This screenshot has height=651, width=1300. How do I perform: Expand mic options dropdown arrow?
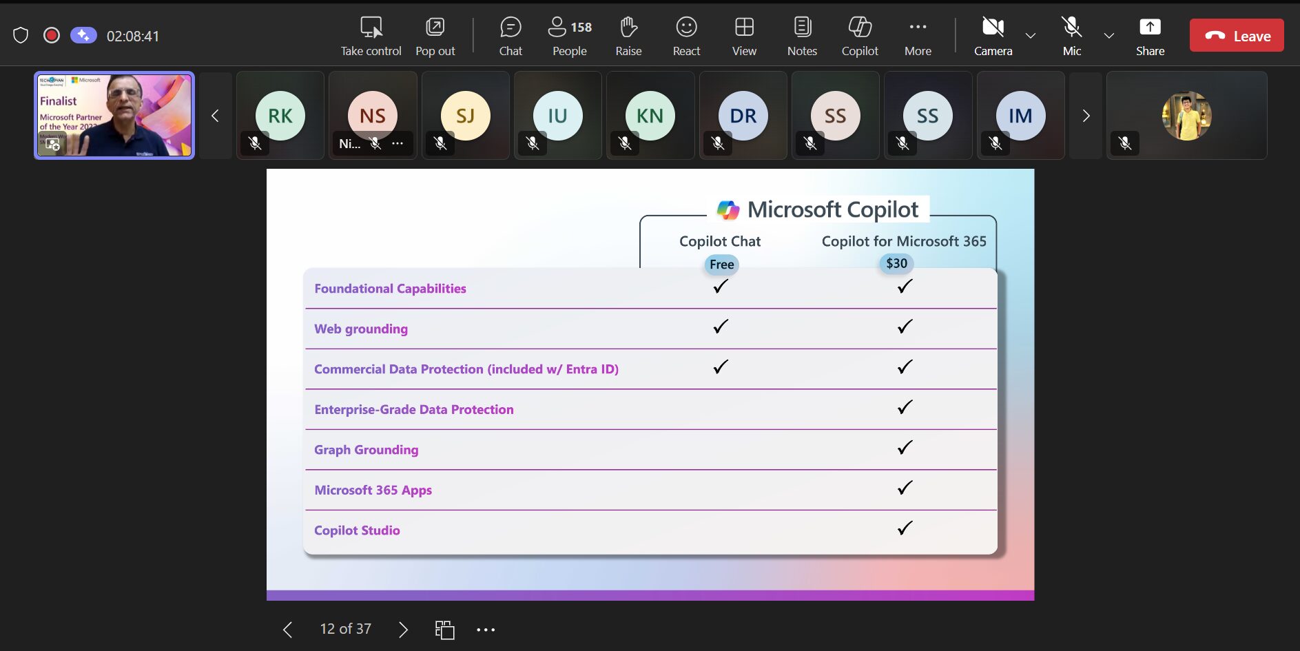pos(1109,36)
